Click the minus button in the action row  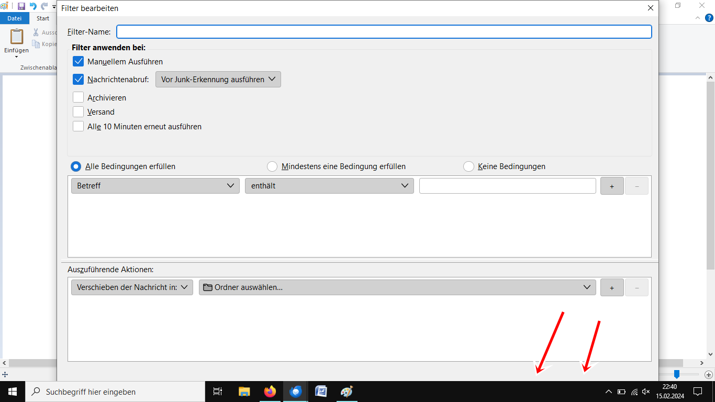point(636,287)
